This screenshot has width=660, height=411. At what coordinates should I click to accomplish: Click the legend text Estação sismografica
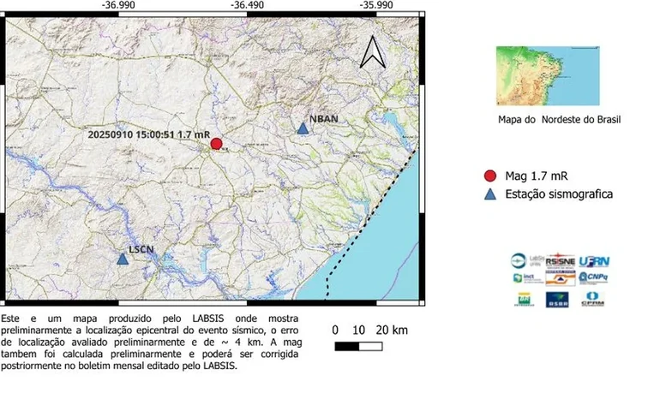(559, 194)
